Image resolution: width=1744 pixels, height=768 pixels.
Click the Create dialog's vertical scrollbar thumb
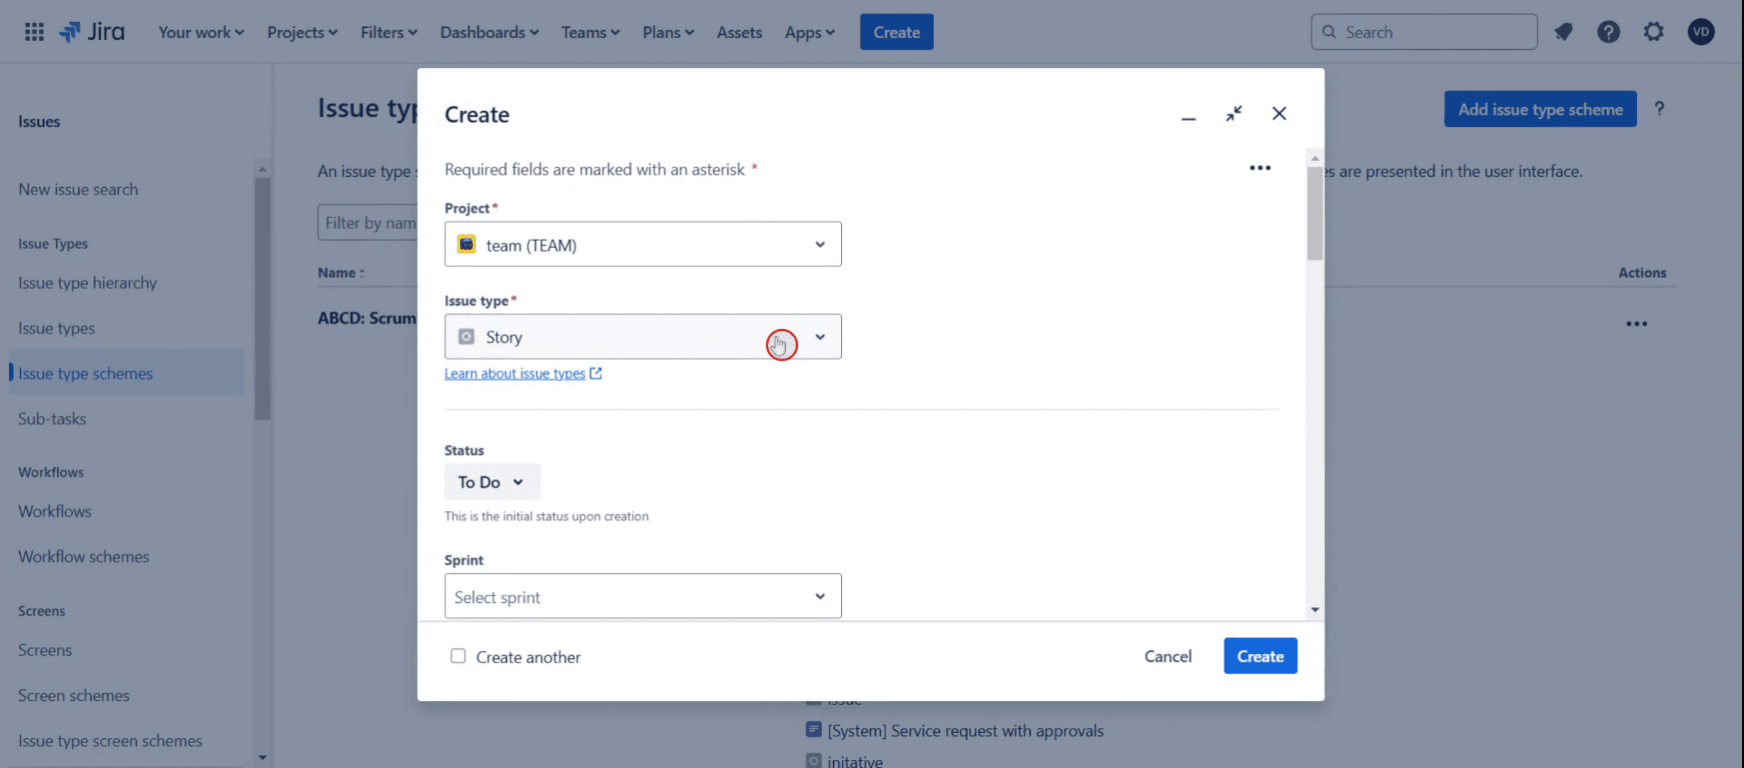pyautogui.click(x=1314, y=213)
